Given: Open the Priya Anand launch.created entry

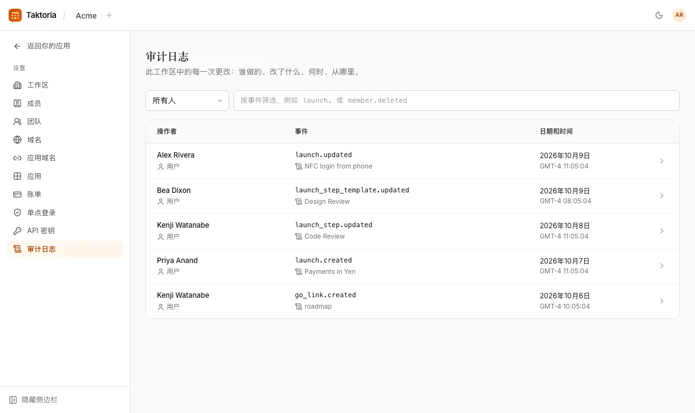Looking at the screenshot, I should pos(413,266).
